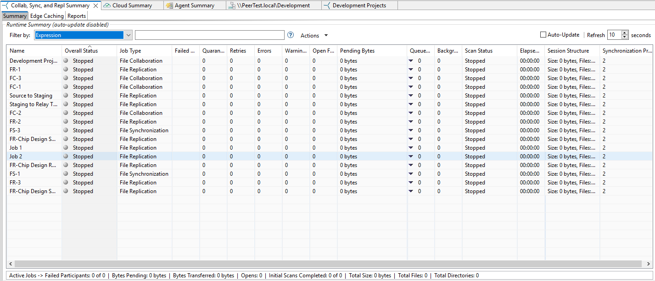Click the filter help question mark icon
655x281 pixels.
pyautogui.click(x=290, y=35)
